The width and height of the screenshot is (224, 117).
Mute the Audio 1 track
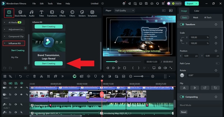point(16,104)
